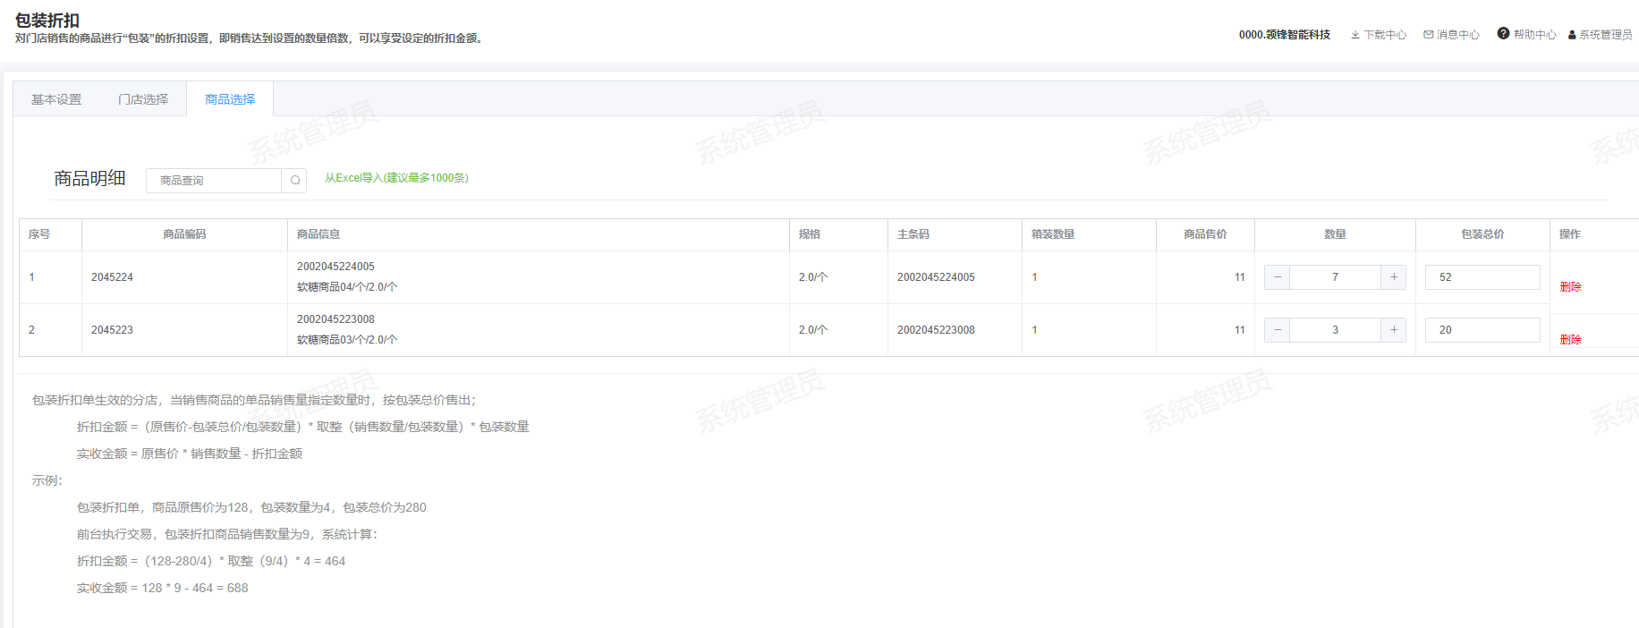Click the 消息中心 mail icon
The height and width of the screenshot is (628, 1639).
point(1429,35)
